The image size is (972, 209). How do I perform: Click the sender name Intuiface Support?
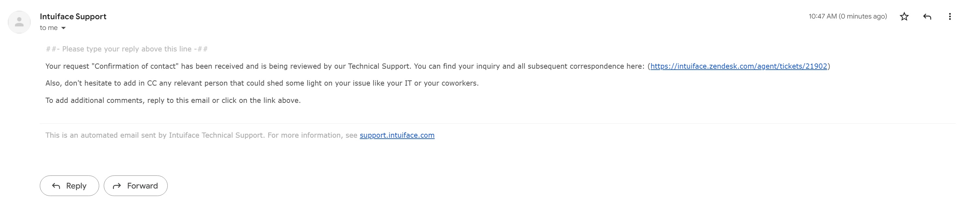pos(73,17)
